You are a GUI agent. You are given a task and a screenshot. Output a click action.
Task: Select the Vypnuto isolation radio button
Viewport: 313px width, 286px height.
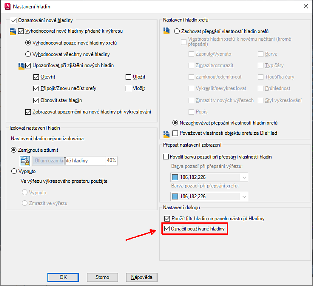click(14, 171)
